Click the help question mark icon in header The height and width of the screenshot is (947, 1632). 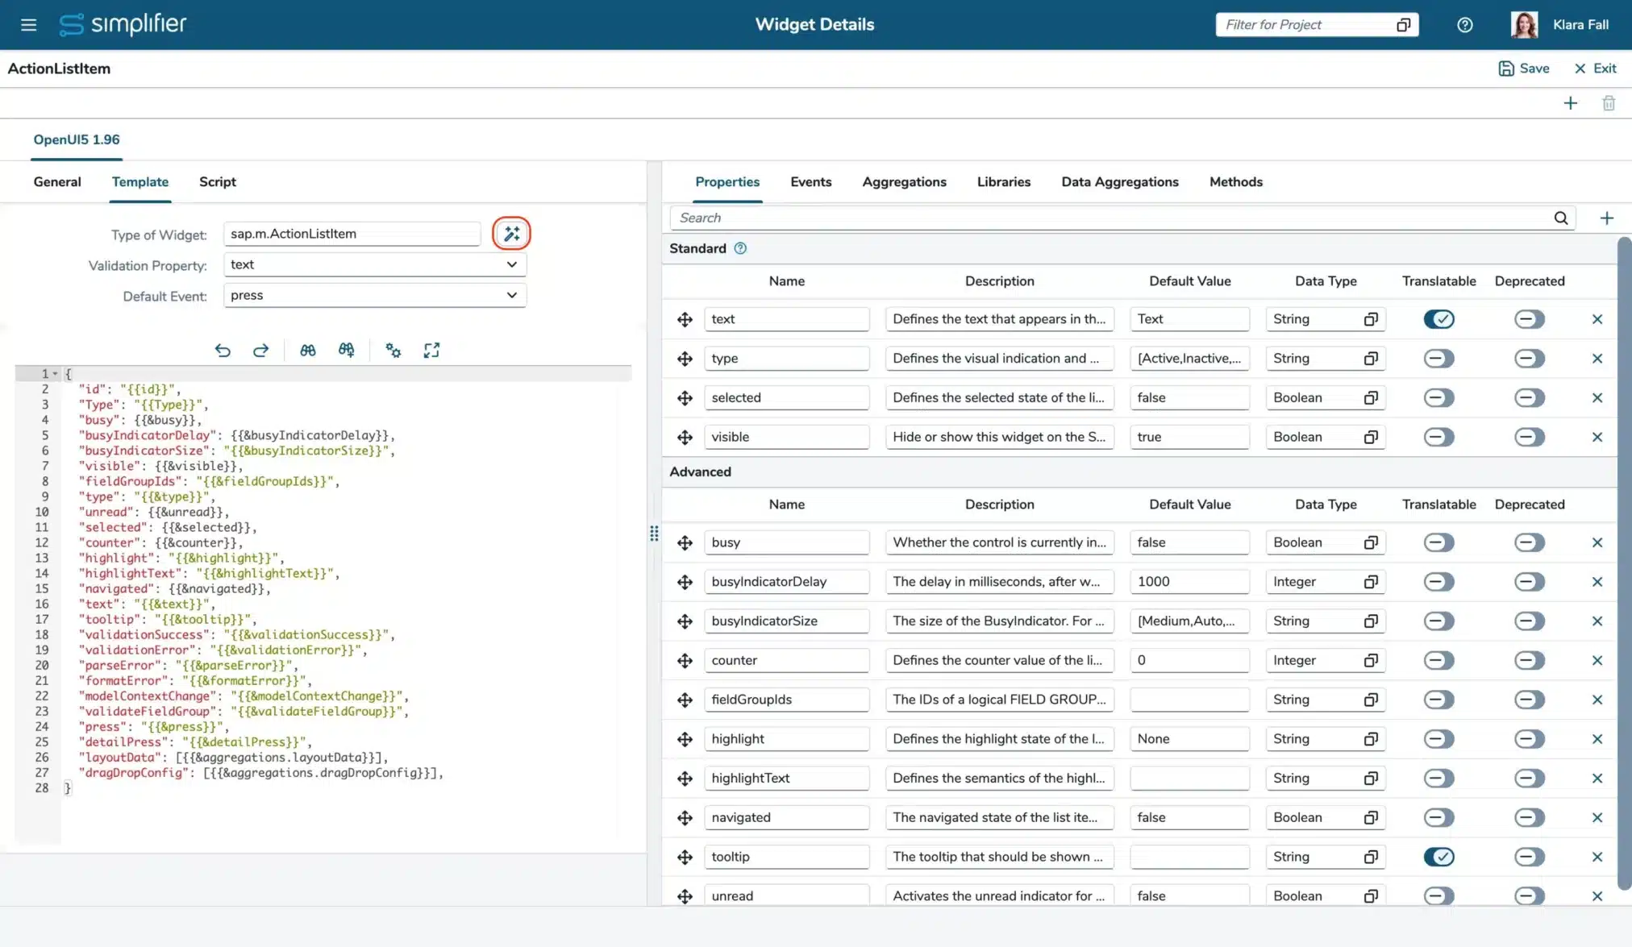tap(1464, 25)
